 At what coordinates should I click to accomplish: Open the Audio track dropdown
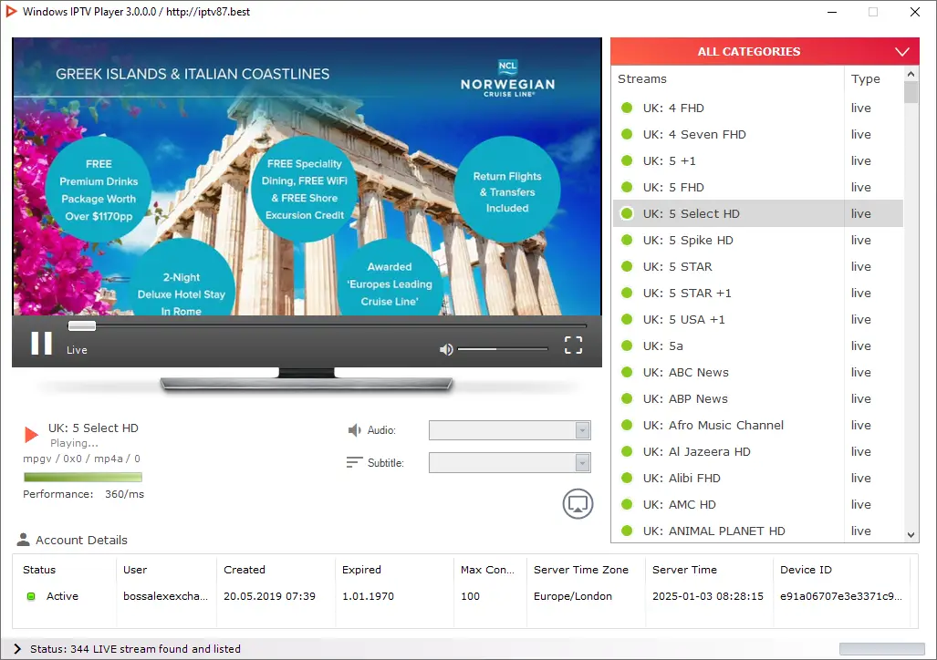(x=510, y=430)
